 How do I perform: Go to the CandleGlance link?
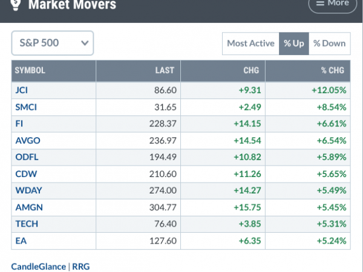[39, 267]
